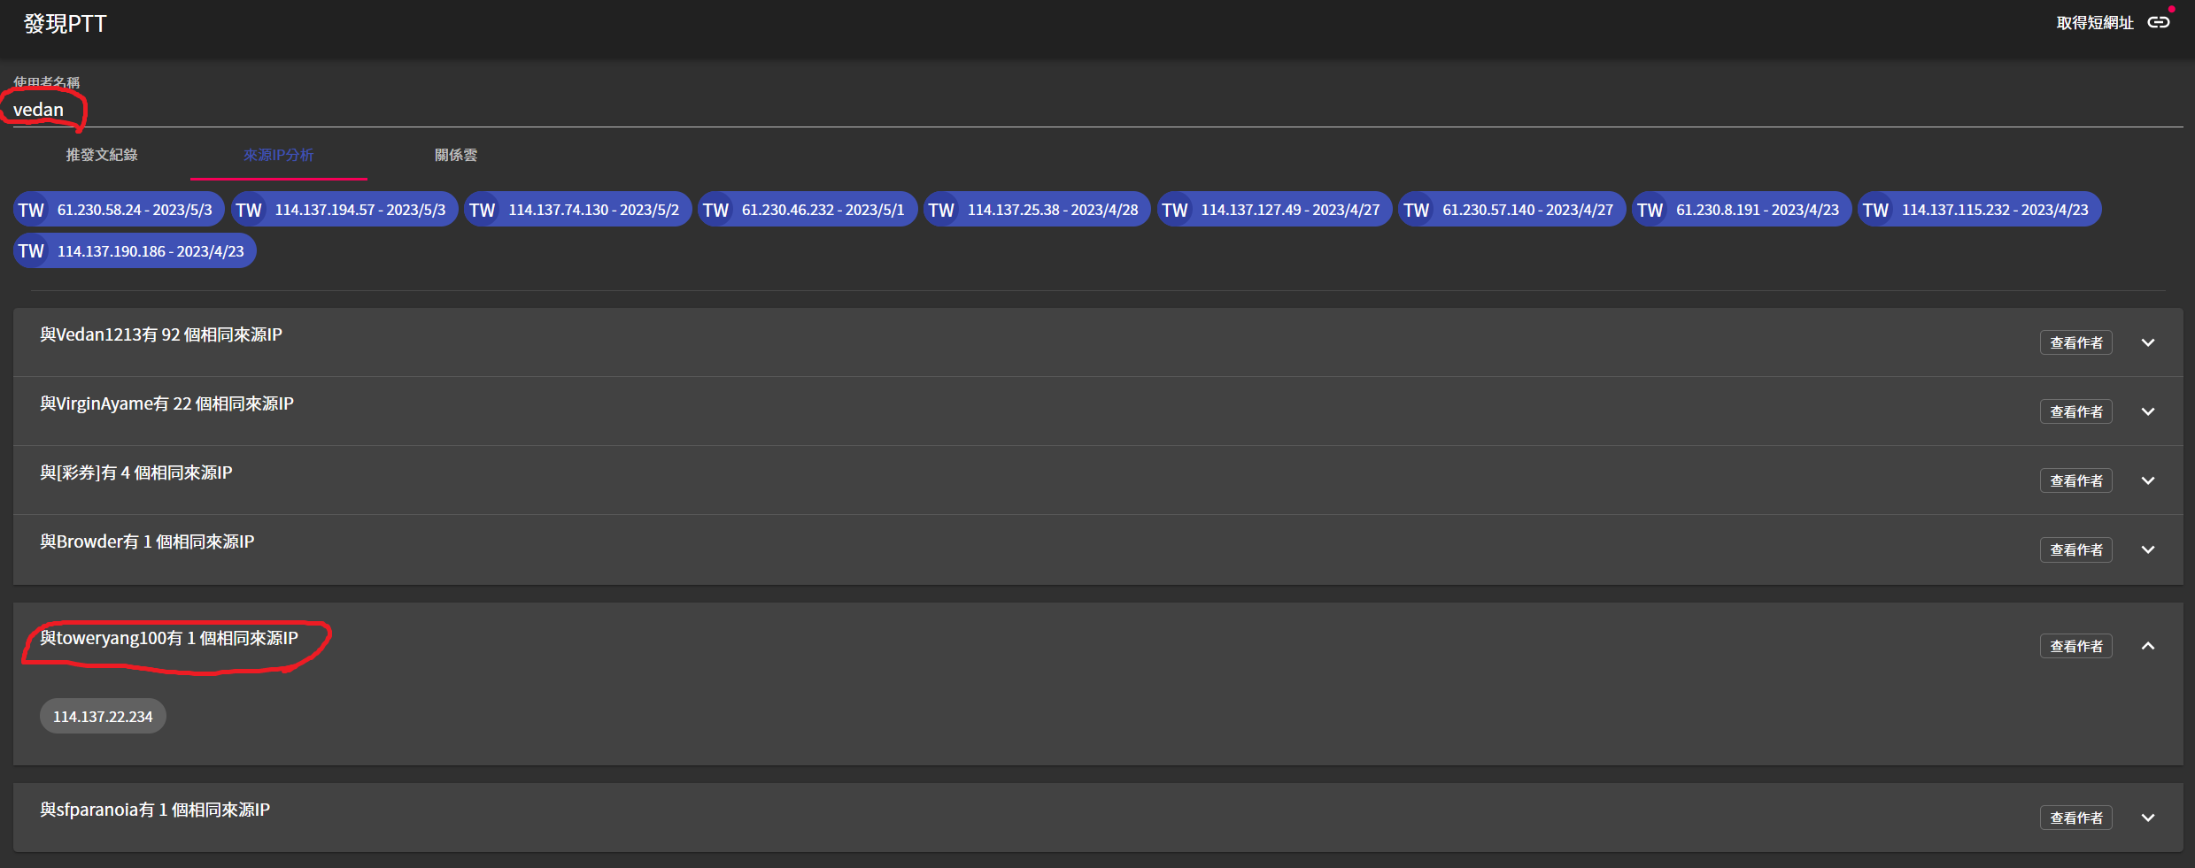Click TW avatar on 114.137.190.186 chip
The image size is (2195, 868).
[31, 251]
